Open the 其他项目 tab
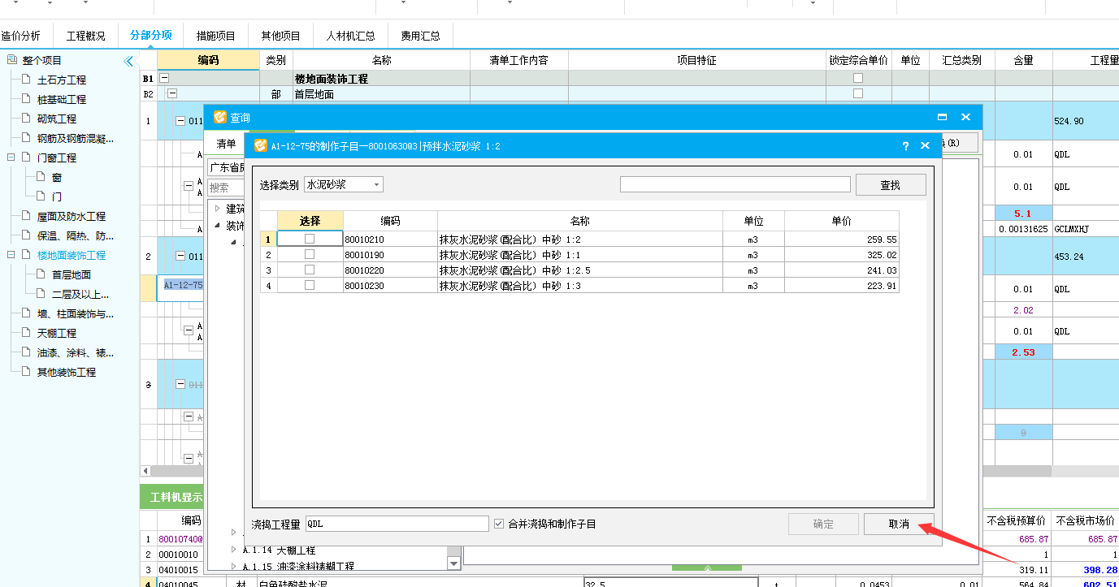 click(x=281, y=36)
